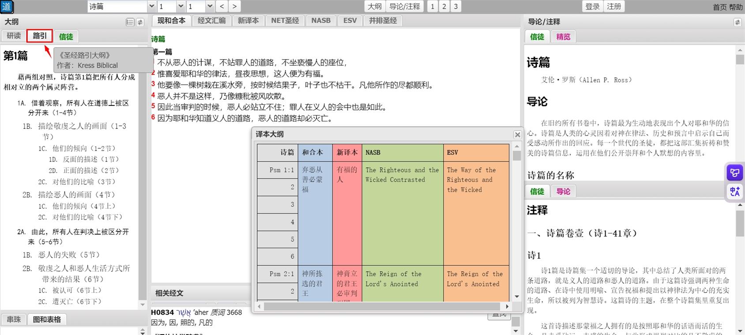Toggle the 导论/注释 panel button in top toolbar
The width and height of the screenshot is (745, 335).
point(405,7)
